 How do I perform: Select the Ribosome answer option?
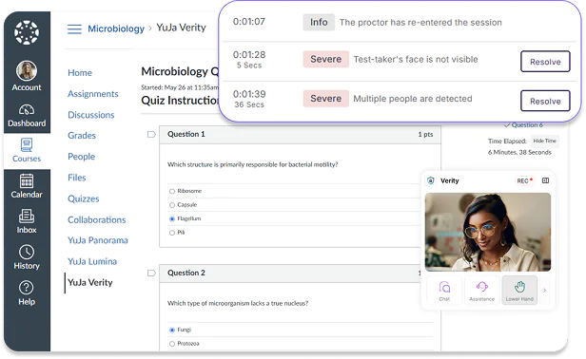coord(172,192)
